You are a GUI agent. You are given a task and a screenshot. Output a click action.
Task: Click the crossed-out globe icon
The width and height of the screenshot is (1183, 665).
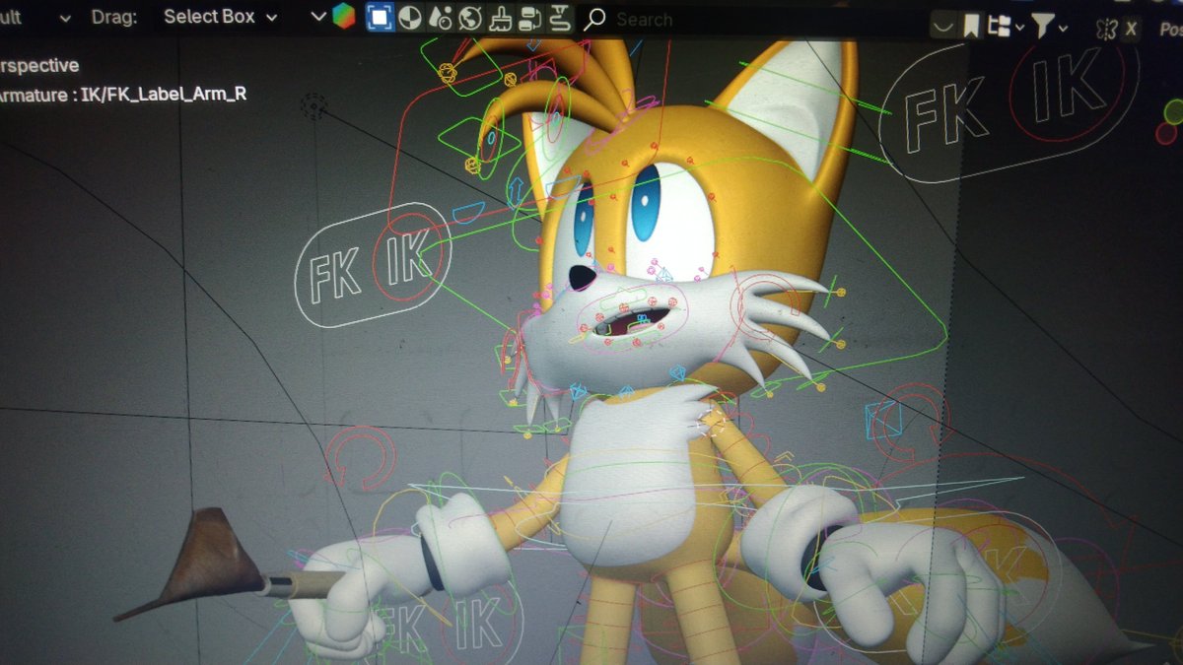(x=469, y=17)
